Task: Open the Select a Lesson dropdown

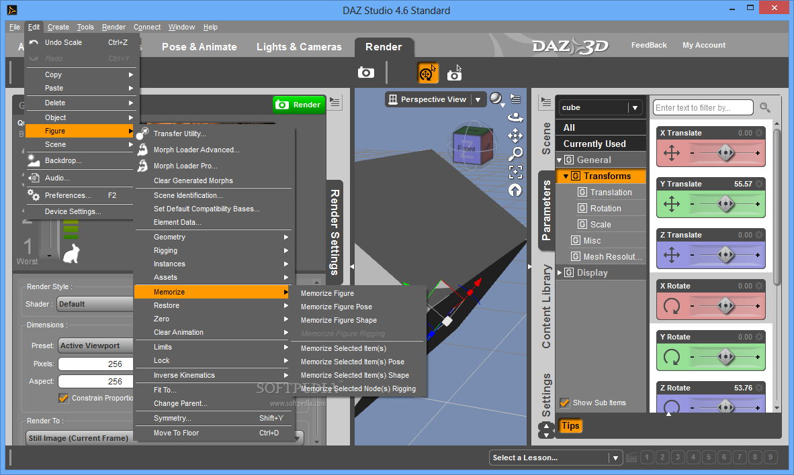Action: tap(615, 458)
